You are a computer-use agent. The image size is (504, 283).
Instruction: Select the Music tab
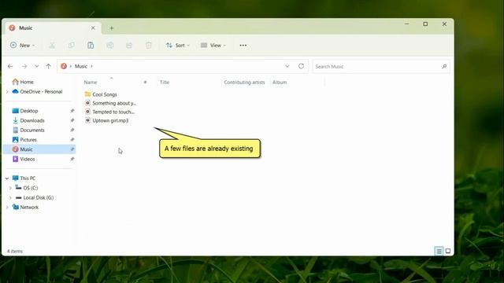point(53,28)
